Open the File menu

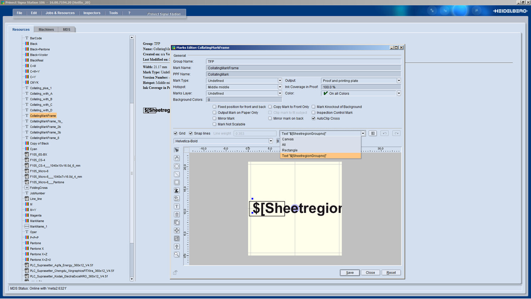(19, 13)
